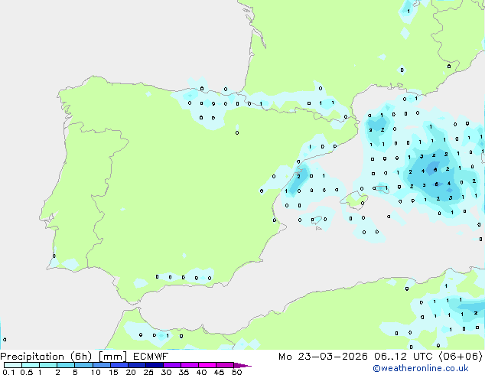Select the 40–45 mm magenta legend swatch
Image resolution: width=485 pixels, height=375 pixels.
click(207, 365)
